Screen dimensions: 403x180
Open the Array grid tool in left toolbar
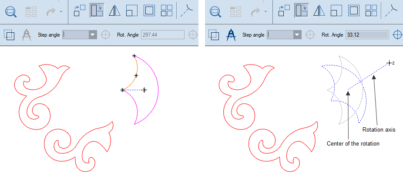click(166, 10)
